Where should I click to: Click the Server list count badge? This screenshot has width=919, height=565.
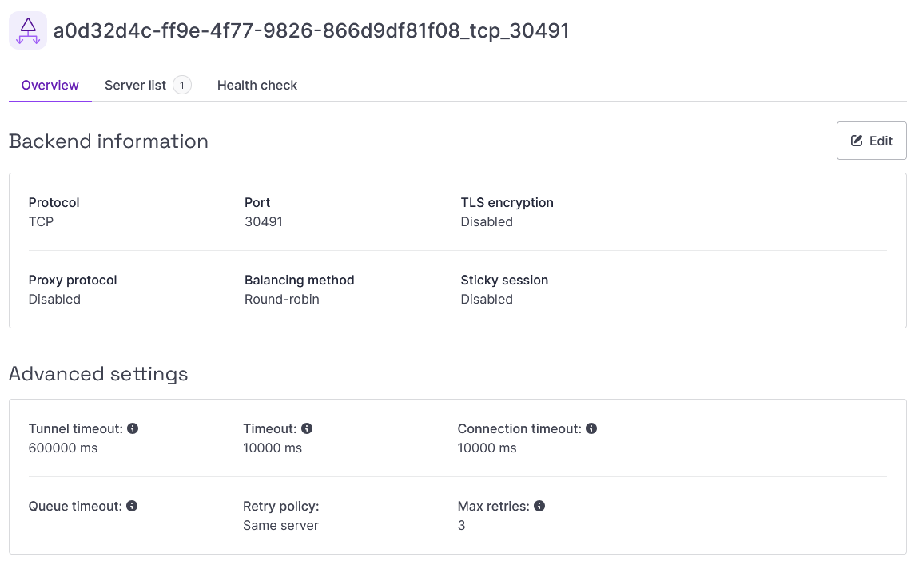(182, 85)
